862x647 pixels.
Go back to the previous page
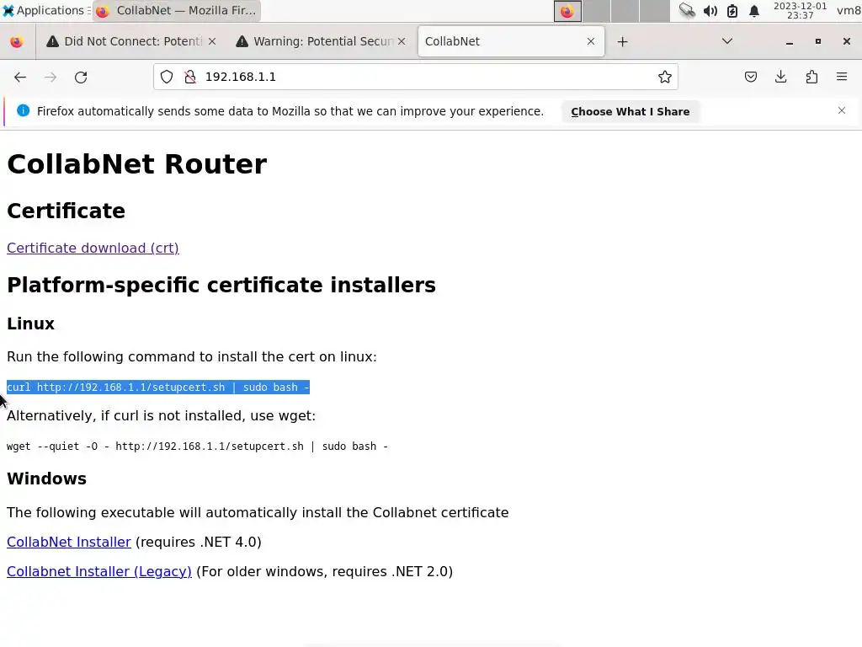pos(20,77)
